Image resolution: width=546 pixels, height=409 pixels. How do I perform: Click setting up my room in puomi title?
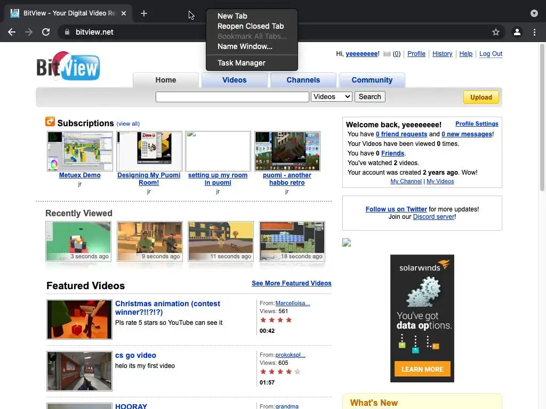pyautogui.click(x=218, y=179)
